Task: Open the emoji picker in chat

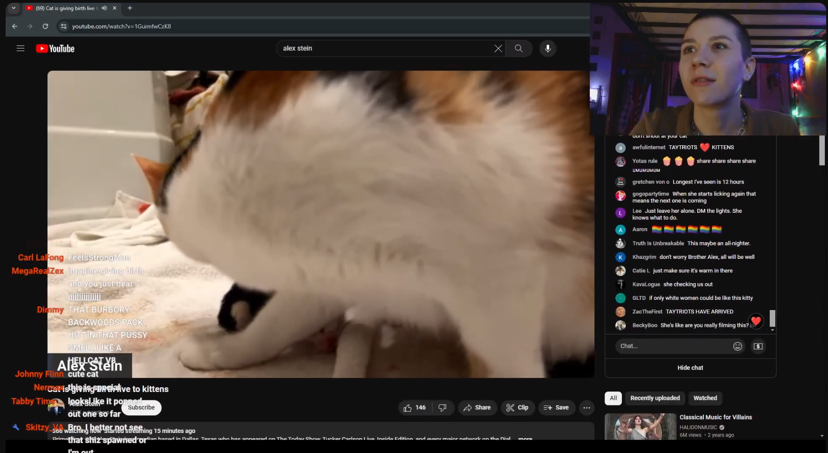Action: (738, 346)
